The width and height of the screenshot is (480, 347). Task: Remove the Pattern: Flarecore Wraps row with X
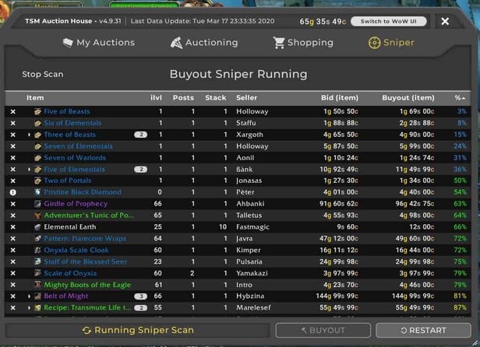[12, 239]
